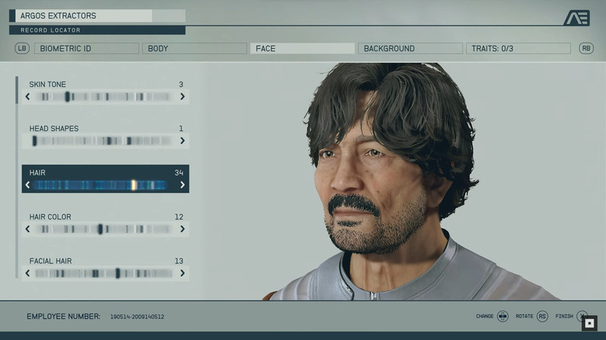This screenshot has width=606, height=340.
Task: Increase Facial Hair with right arrow
Action: [x=183, y=273]
